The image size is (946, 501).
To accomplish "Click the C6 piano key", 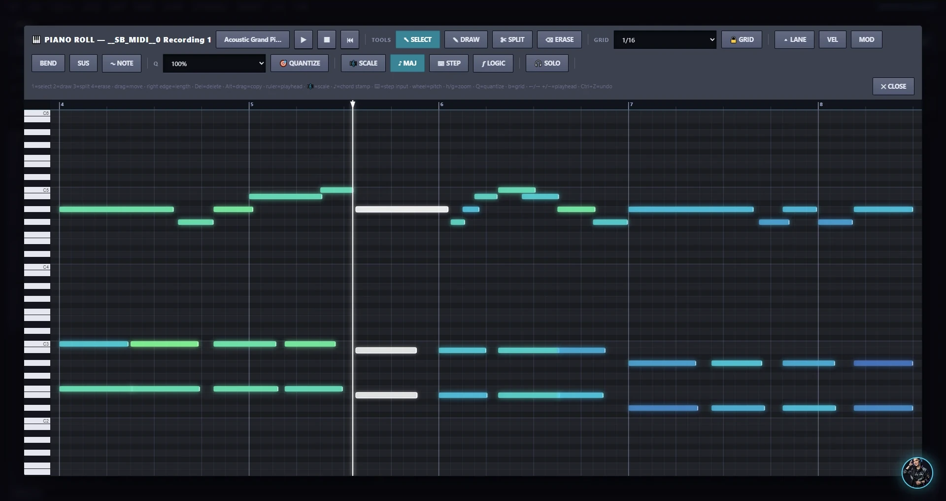I will click(x=37, y=113).
